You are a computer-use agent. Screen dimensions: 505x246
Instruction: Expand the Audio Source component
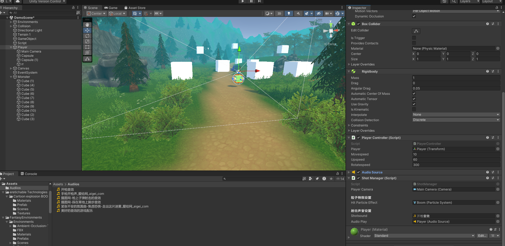349,172
